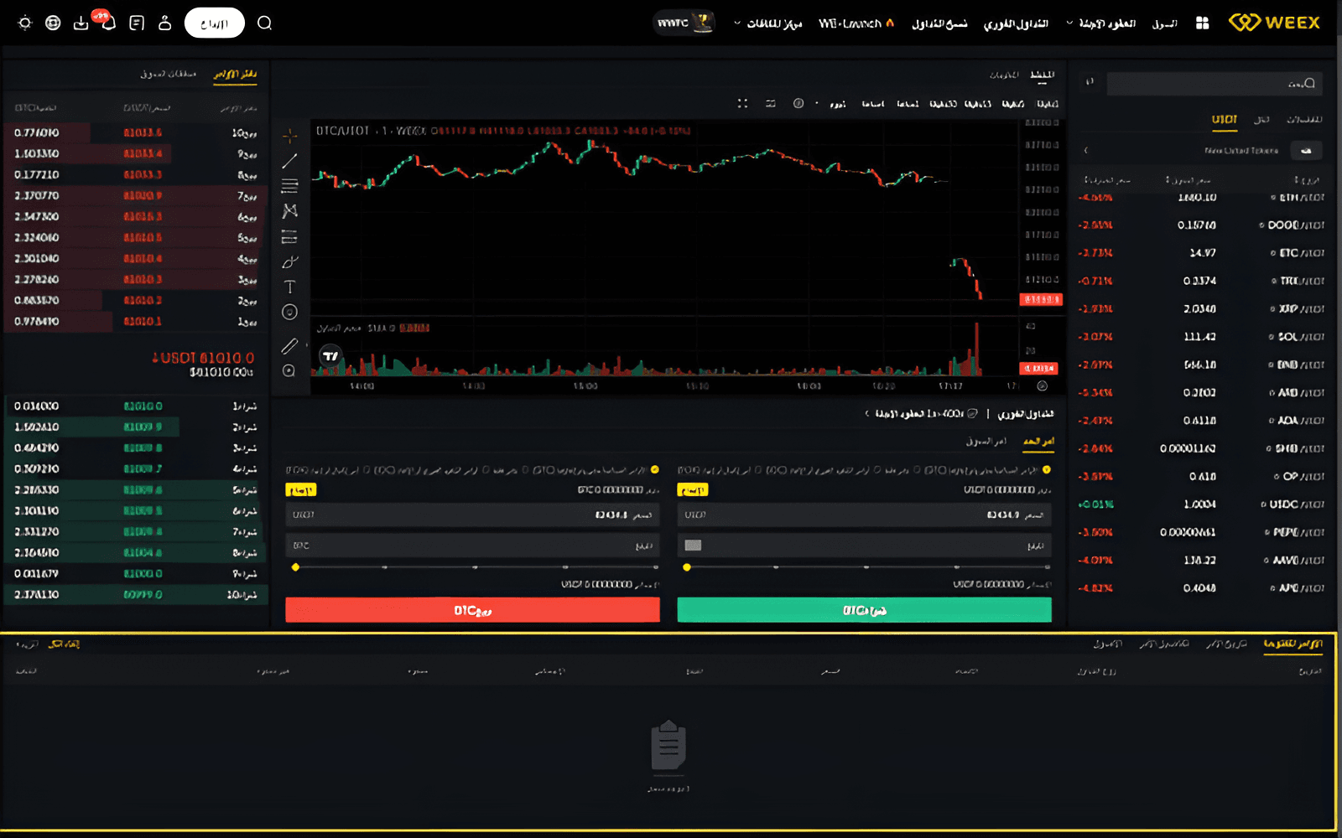
Task: Click the download app icon
Action: (x=81, y=23)
